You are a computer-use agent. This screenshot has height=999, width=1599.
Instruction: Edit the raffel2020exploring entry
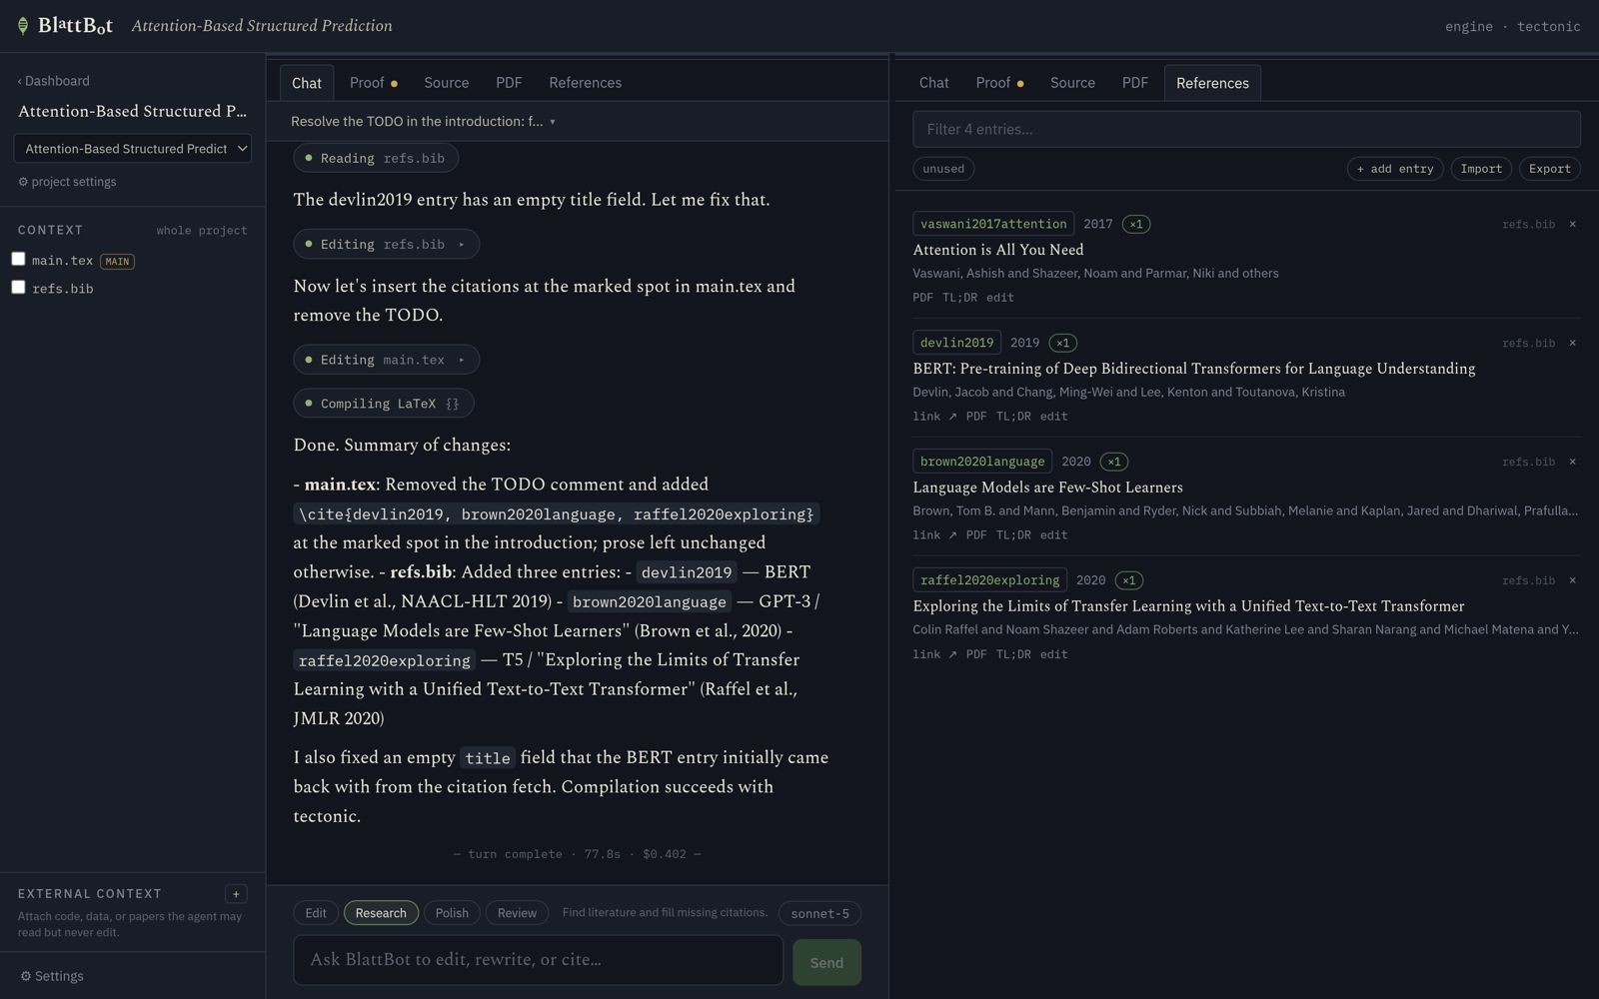(1053, 654)
